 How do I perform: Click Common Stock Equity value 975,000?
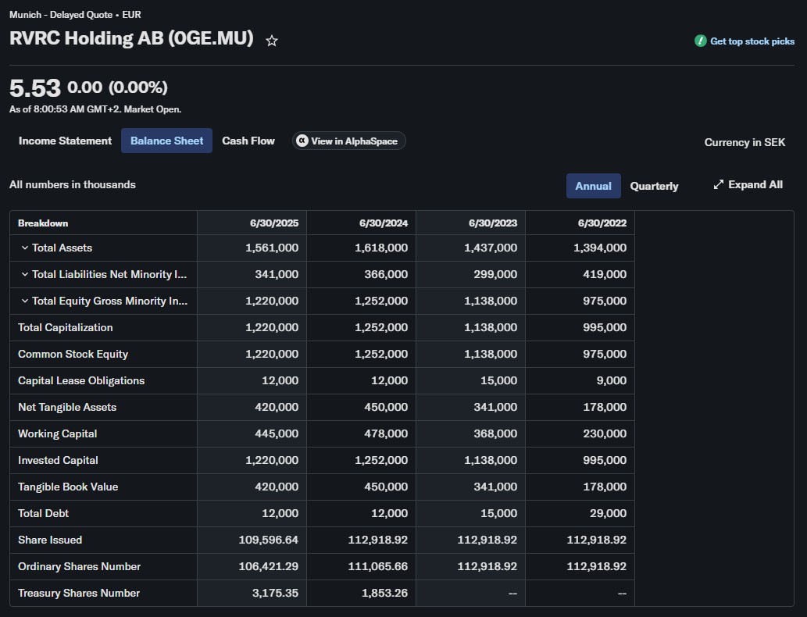605,354
